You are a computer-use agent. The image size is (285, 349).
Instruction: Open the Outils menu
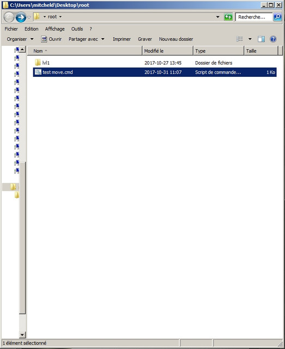coord(77,29)
